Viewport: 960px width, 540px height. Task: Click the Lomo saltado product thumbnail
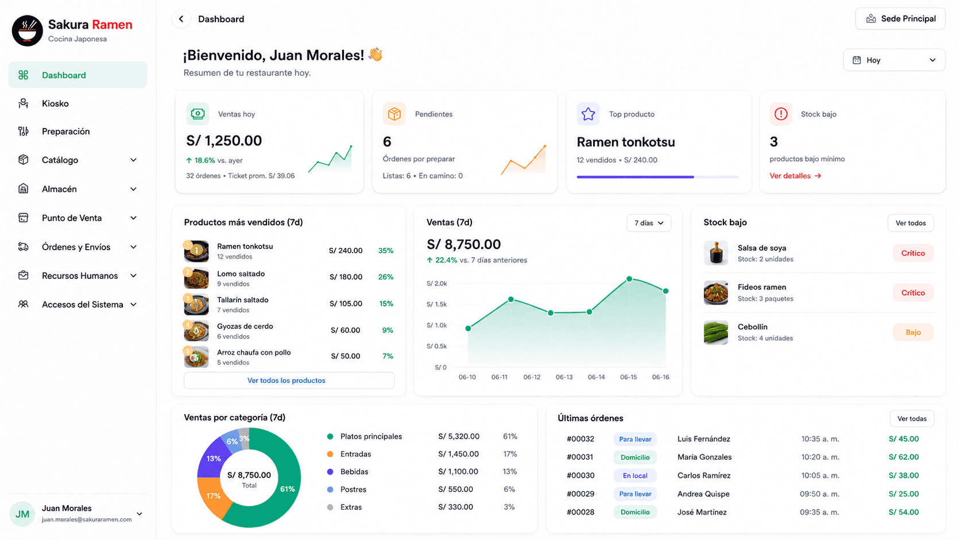[196, 278]
